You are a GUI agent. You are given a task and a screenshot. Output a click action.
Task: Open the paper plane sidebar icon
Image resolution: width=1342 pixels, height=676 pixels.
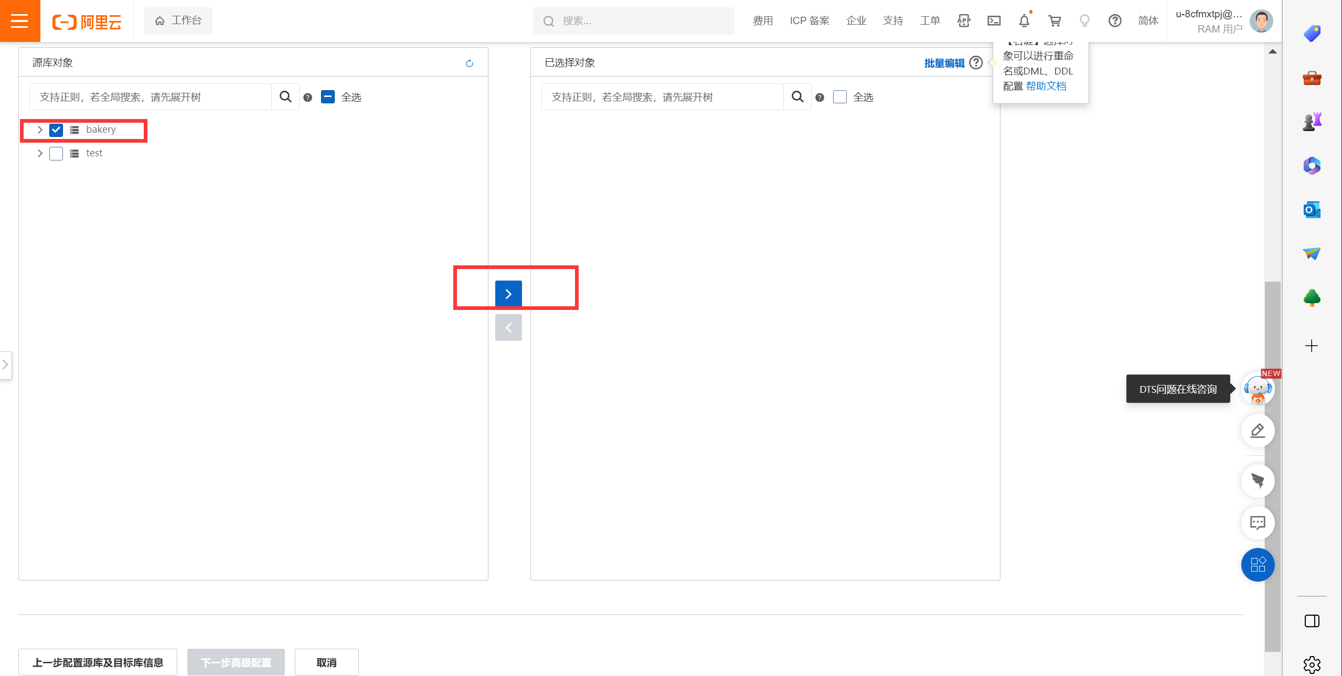[1312, 254]
